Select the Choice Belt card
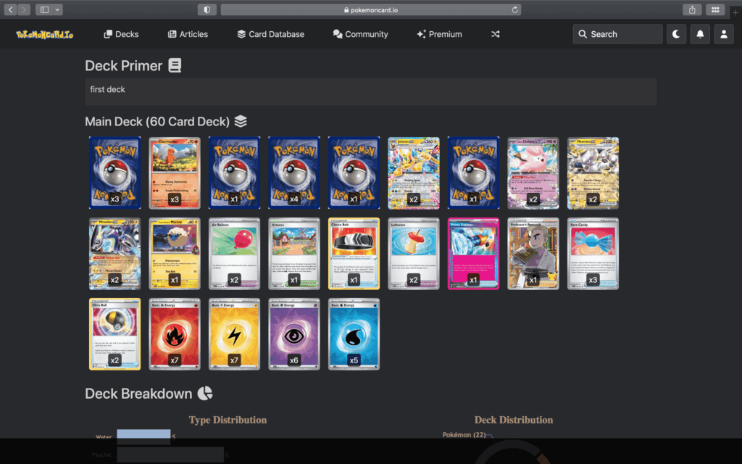Screen dimensions: 742x464 354,253
